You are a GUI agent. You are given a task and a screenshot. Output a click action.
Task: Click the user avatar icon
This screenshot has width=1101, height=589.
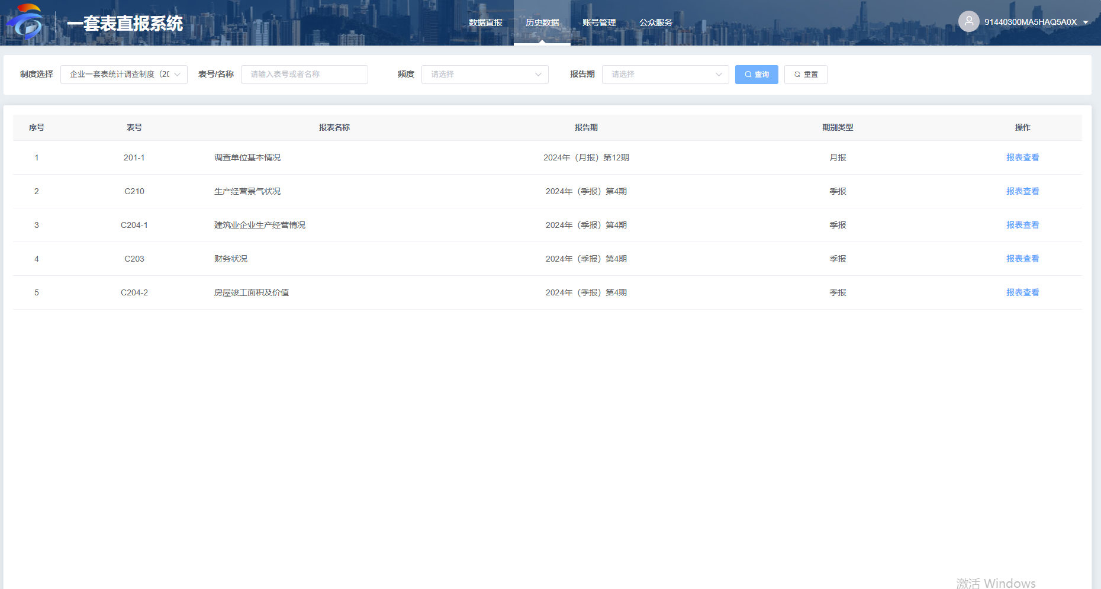tap(968, 22)
